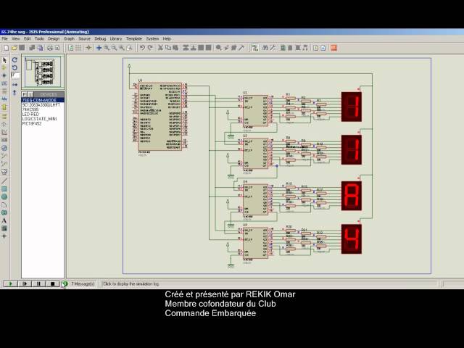
Task: Click the Rotate Anti-Clockwise icon
Action: (x=14, y=67)
